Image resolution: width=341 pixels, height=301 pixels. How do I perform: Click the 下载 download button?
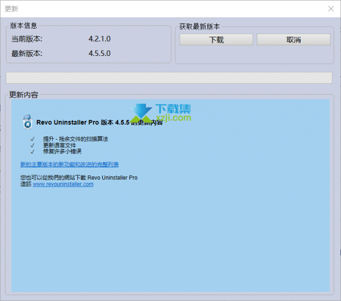(216, 39)
